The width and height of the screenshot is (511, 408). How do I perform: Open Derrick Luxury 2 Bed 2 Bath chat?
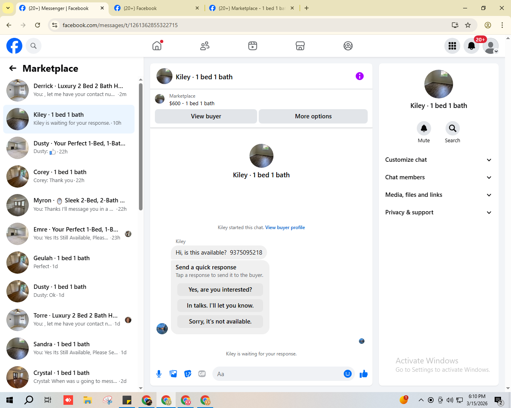click(69, 90)
